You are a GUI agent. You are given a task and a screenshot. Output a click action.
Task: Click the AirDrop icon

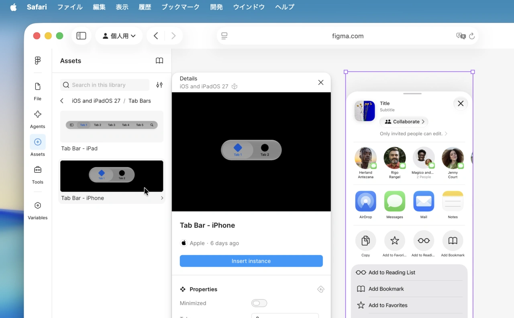365,201
